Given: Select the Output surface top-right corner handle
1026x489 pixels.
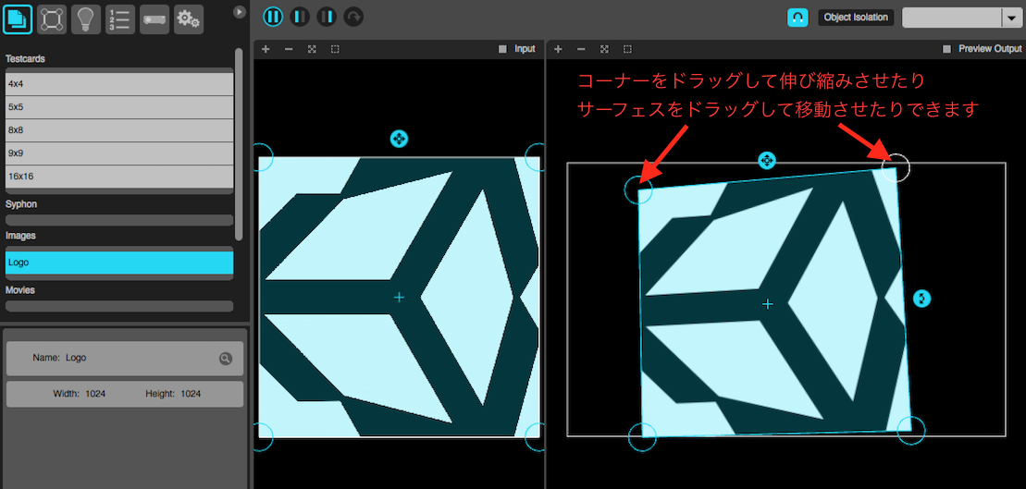Looking at the screenshot, I should tap(896, 167).
